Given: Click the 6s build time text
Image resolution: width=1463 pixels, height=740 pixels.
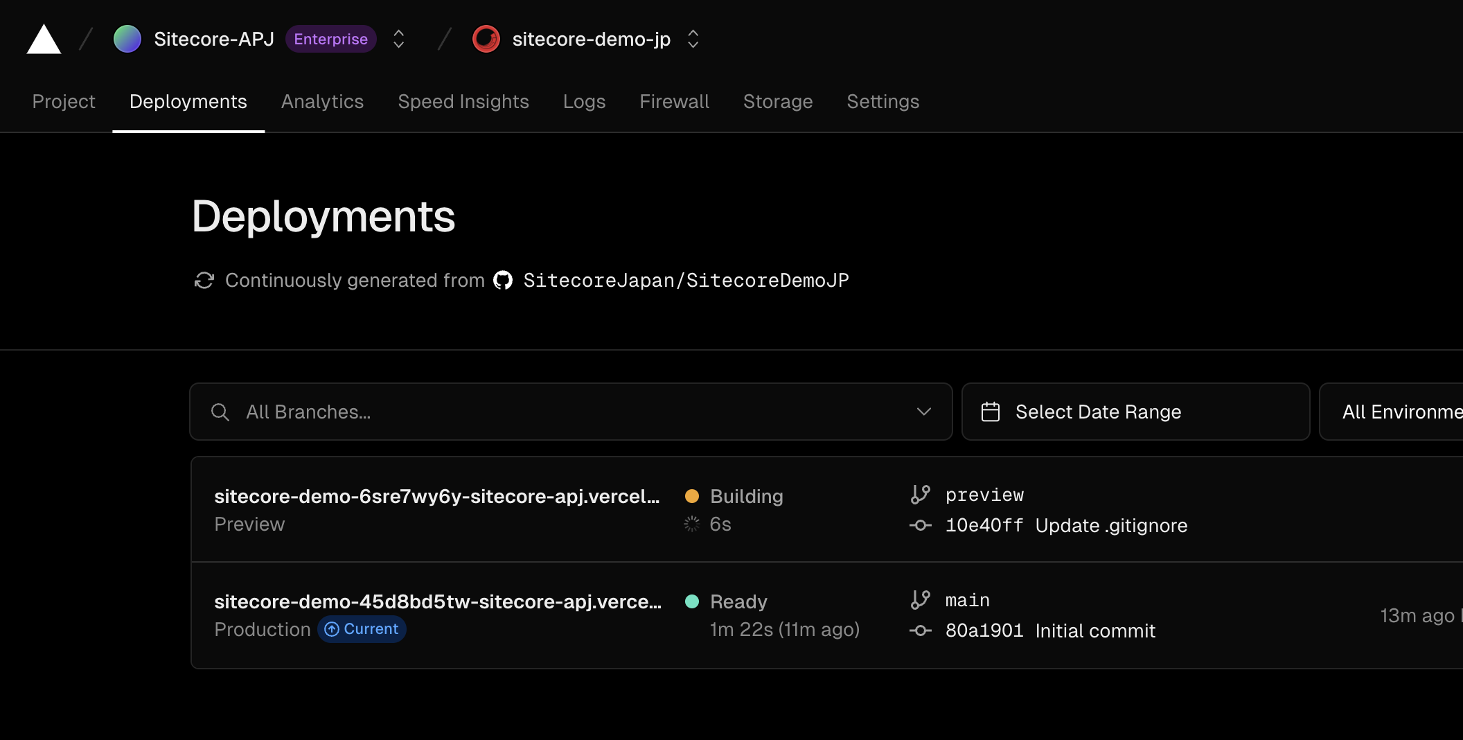Looking at the screenshot, I should pyautogui.click(x=720, y=524).
